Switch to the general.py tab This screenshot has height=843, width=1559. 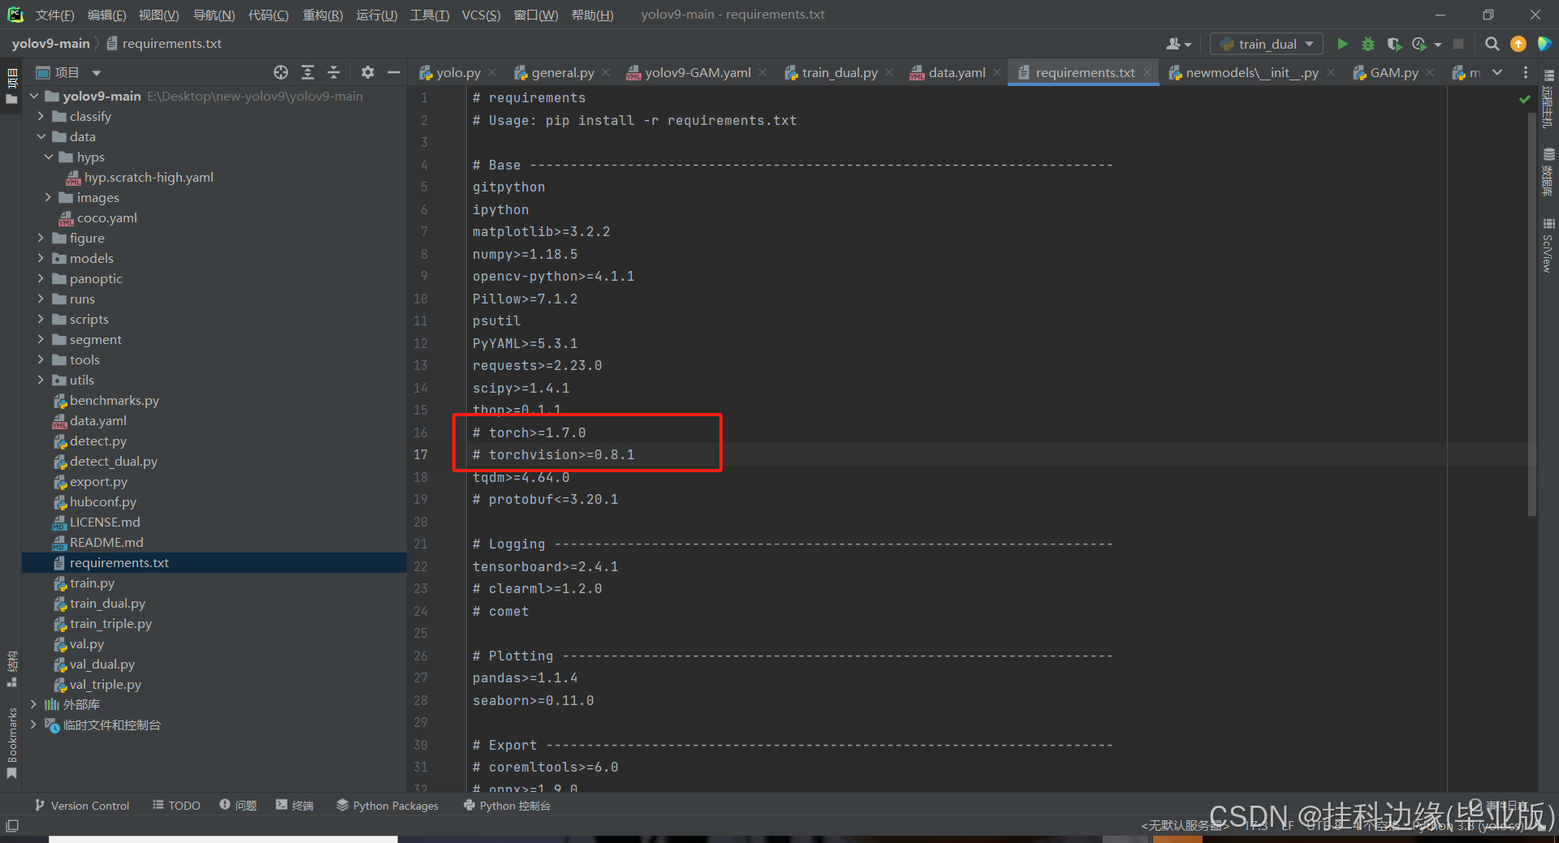click(562, 73)
